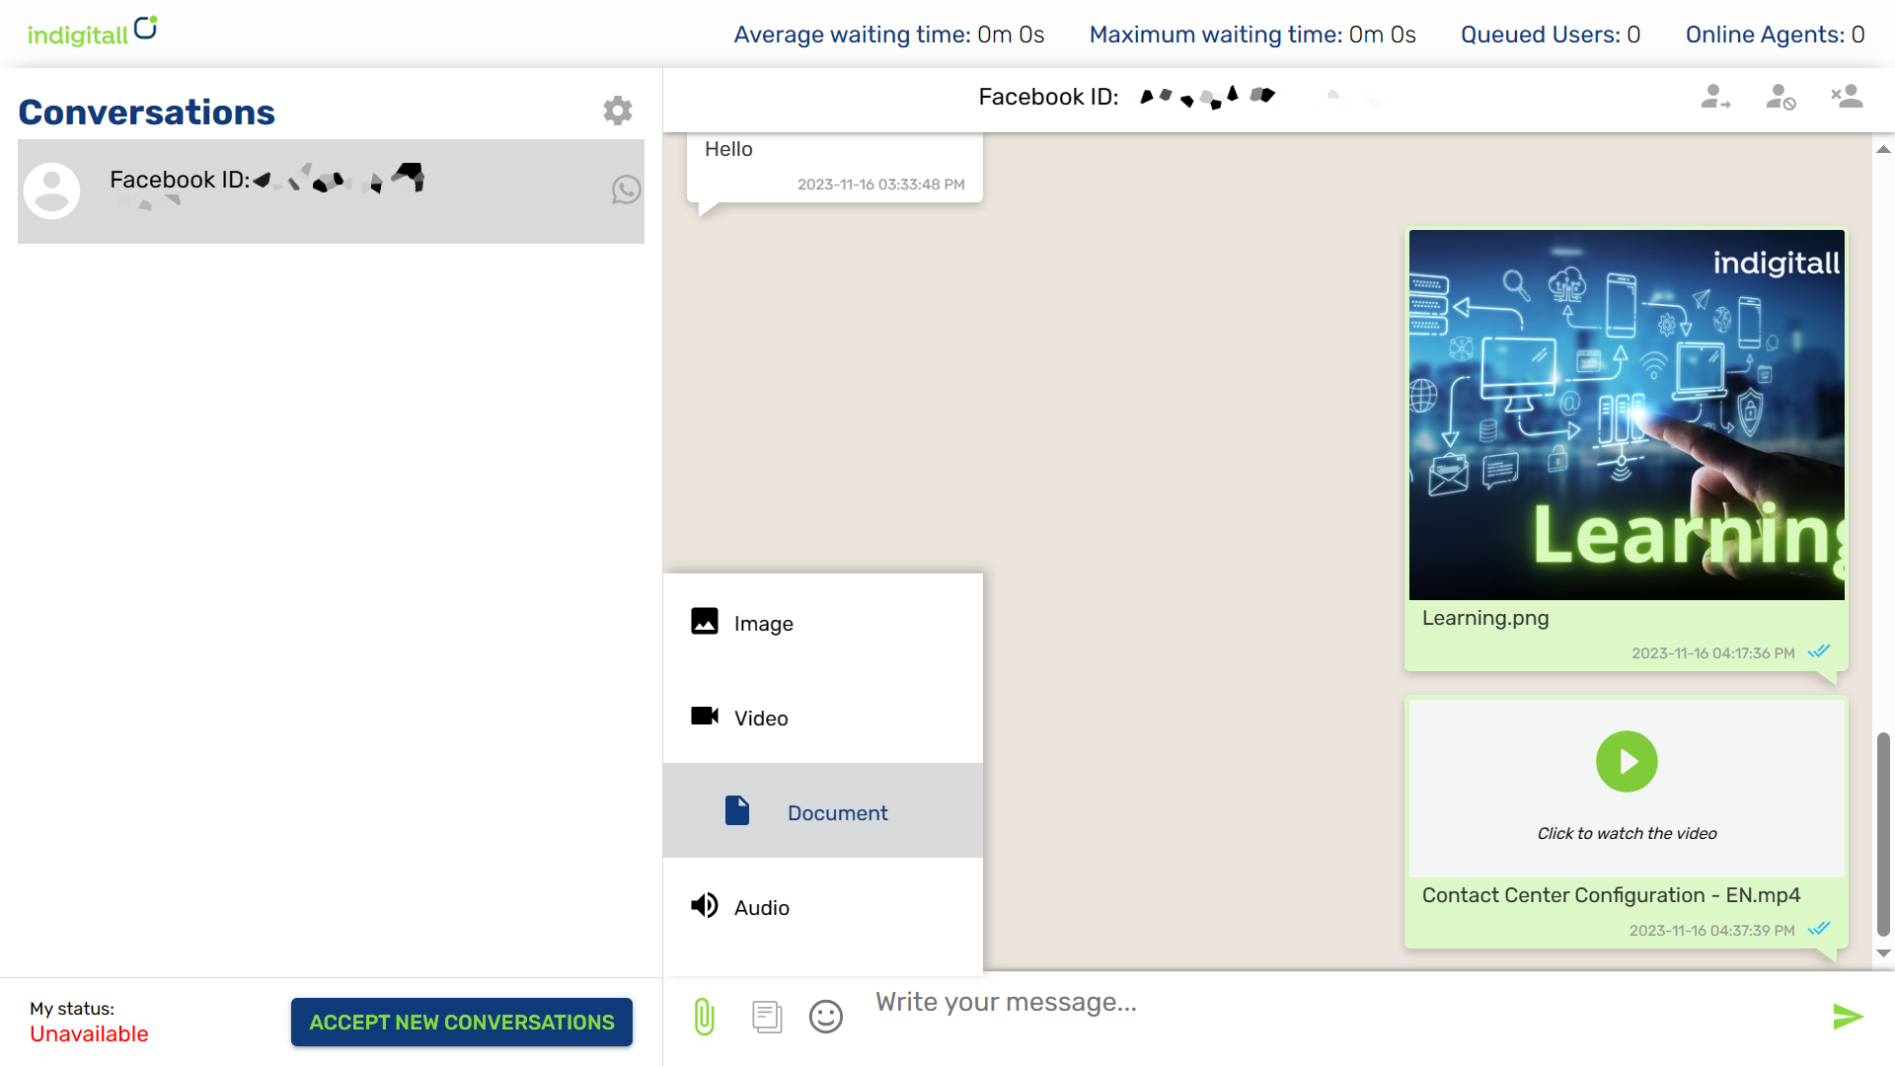Select the Image option in upload menu
The height and width of the screenshot is (1066, 1895).
click(x=822, y=624)
